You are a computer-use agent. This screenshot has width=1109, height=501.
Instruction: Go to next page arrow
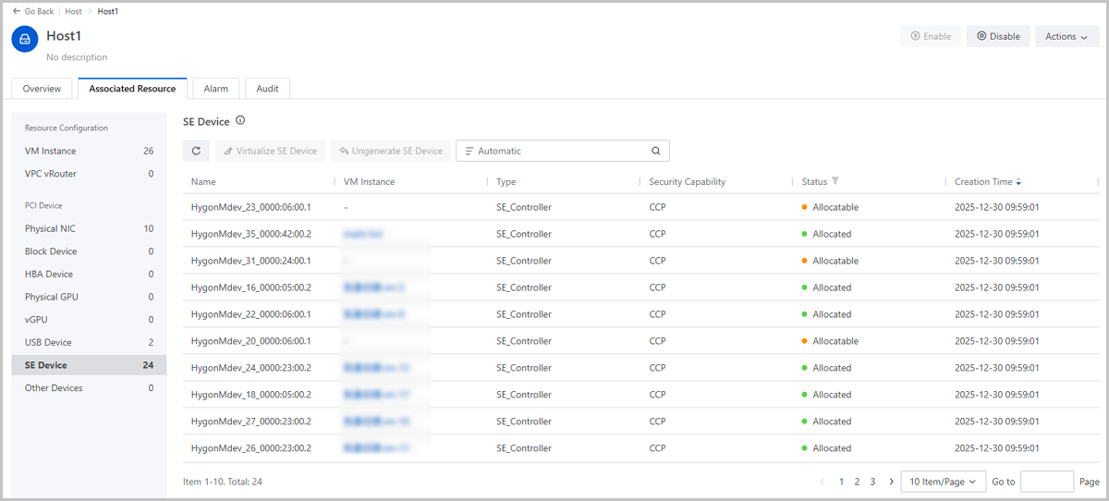click(891, 482)
